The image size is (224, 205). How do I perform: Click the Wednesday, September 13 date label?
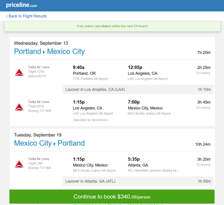click(41, 43)
